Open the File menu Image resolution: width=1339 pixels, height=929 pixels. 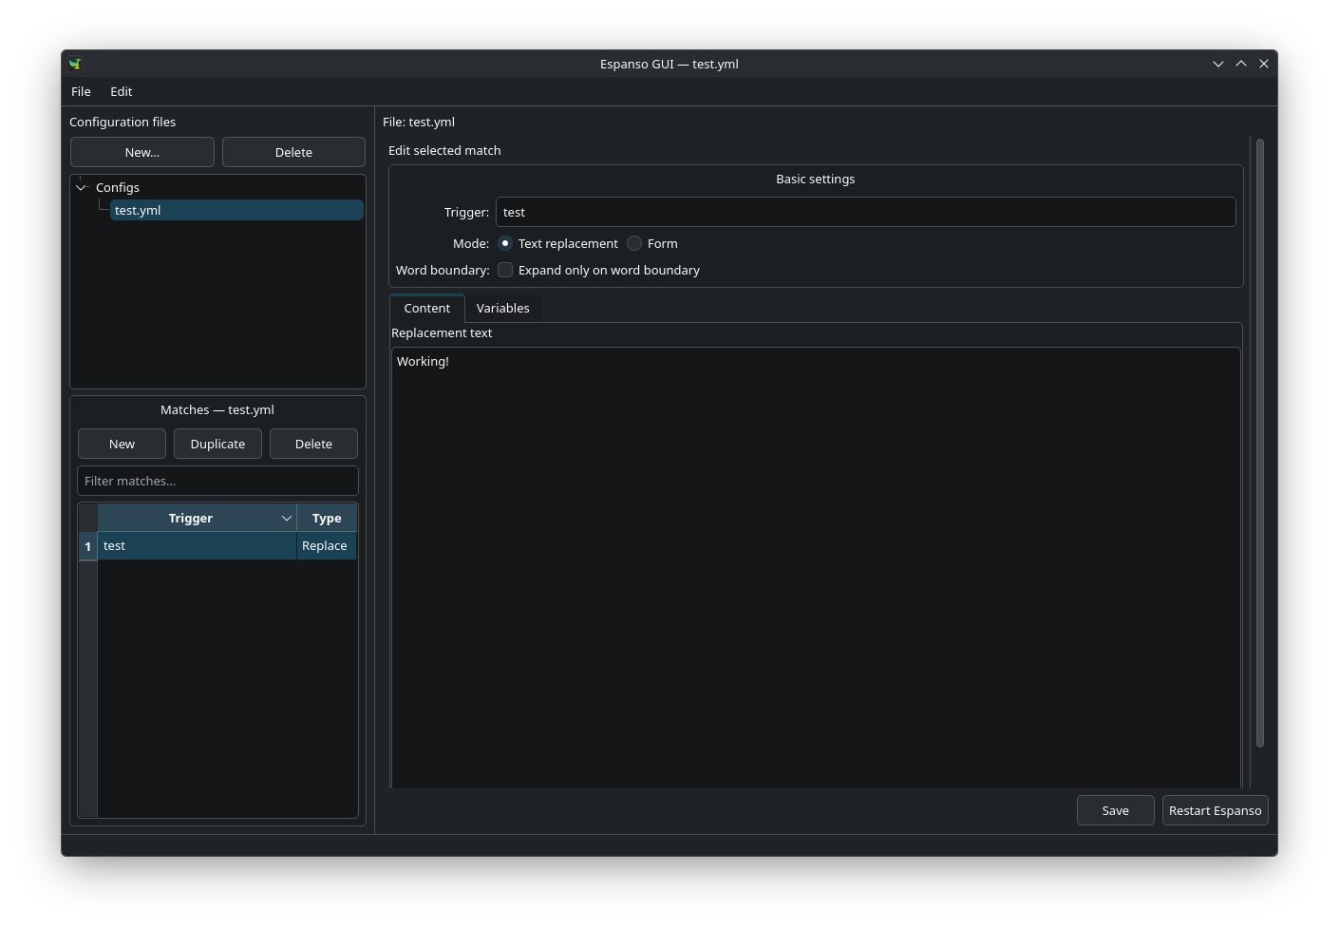click(x=81, y=91)
